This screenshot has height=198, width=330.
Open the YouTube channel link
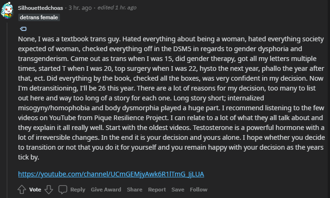pos(111,174)
